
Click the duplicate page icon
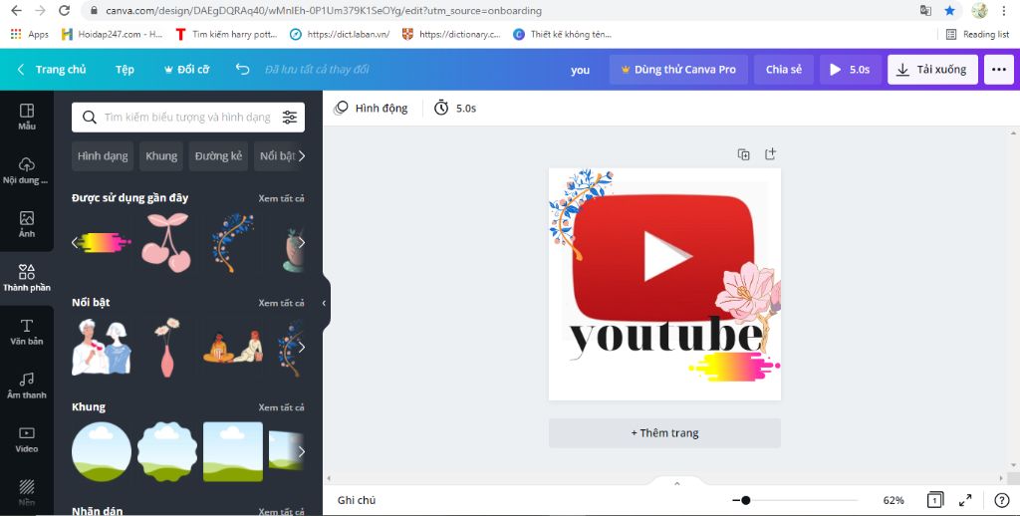[743, 154]
